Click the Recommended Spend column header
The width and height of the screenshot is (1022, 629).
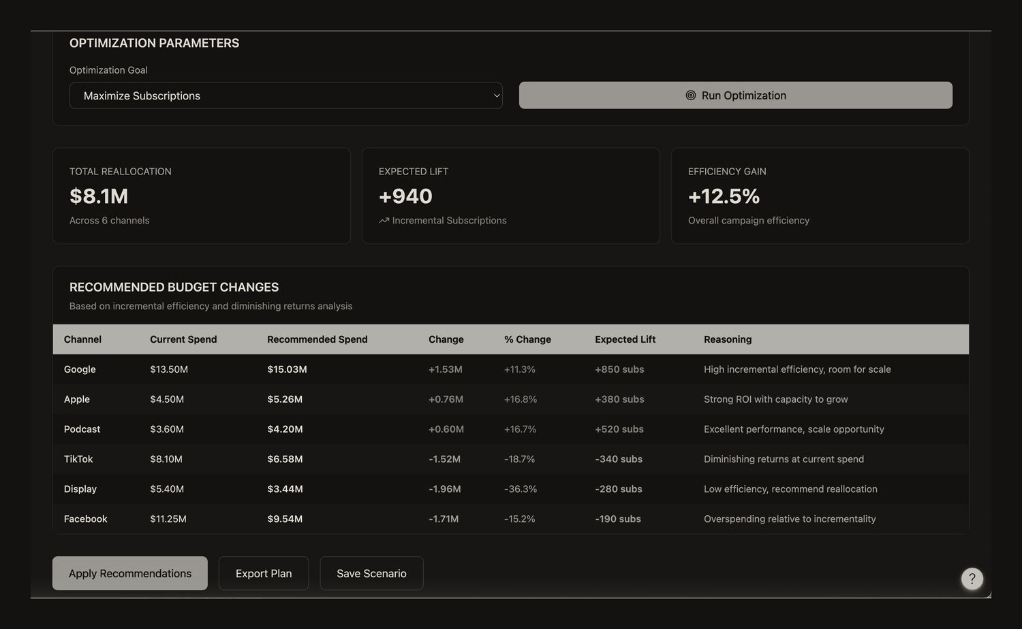click(318, 339)
